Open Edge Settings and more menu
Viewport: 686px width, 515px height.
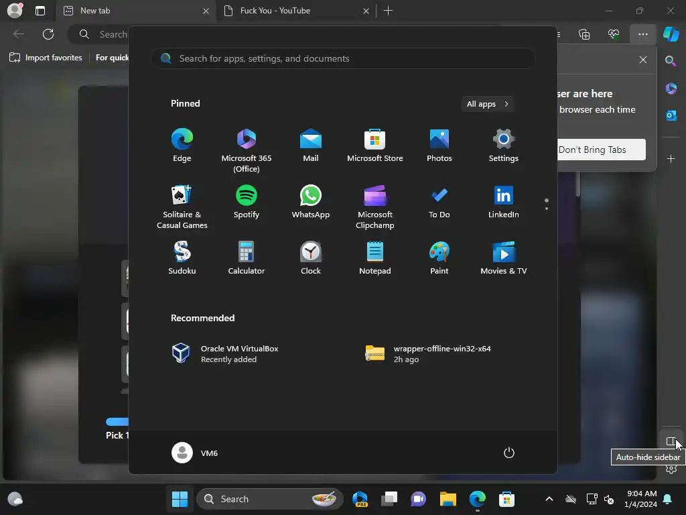(642, 34)
